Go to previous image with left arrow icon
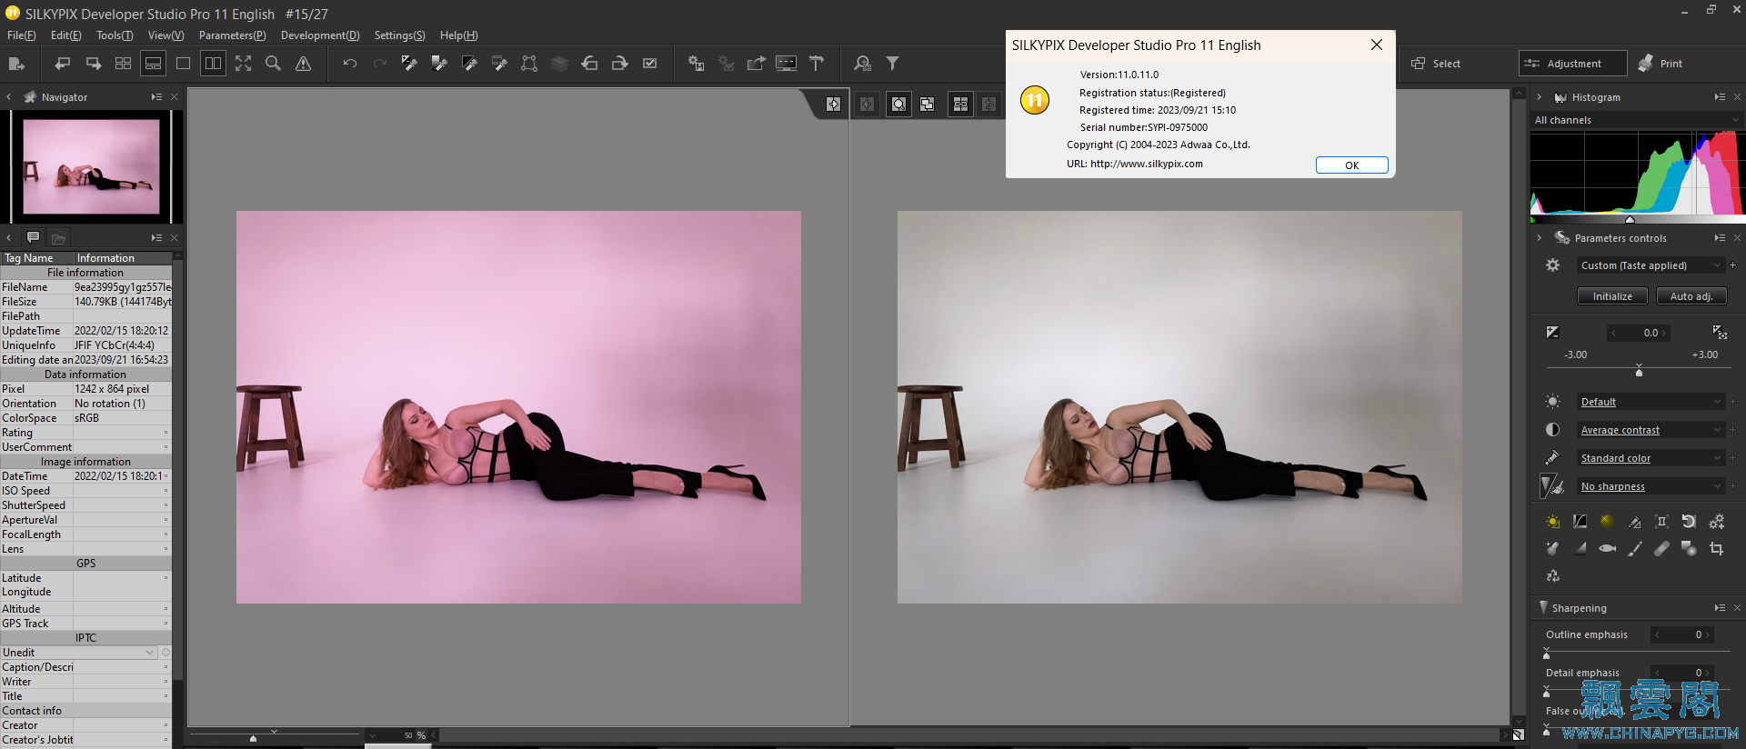1746x749 pixels. pyautogui.click(x=62, y=64)
